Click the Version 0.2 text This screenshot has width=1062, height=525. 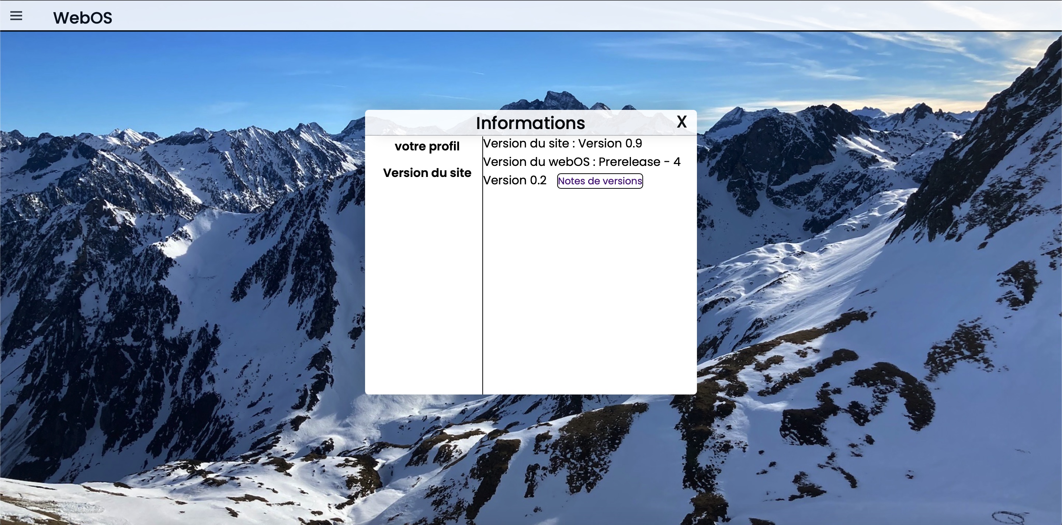(514, 181)
